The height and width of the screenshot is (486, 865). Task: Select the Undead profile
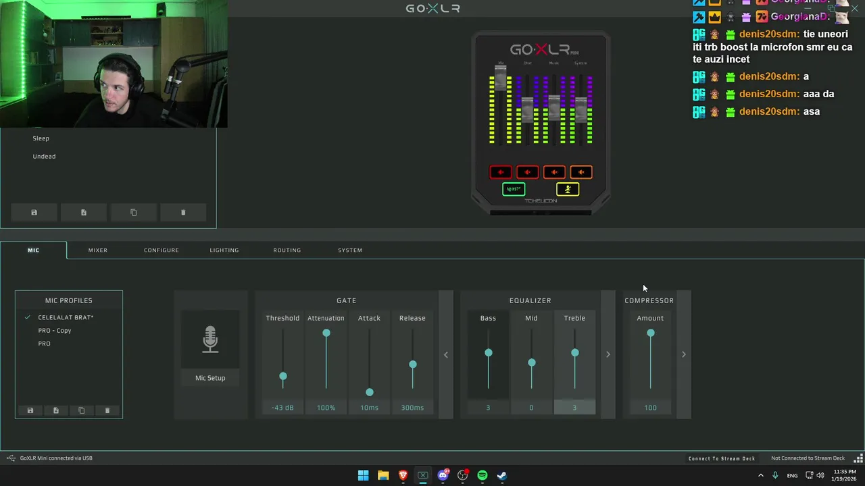(44, 157)
